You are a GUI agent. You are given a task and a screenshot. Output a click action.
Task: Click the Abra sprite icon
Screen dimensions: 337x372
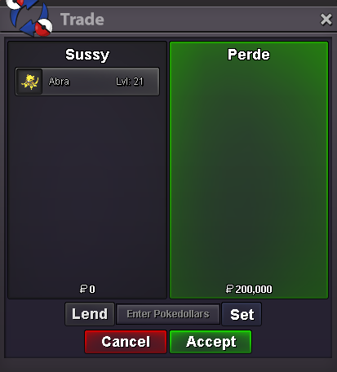click(29, 82)
